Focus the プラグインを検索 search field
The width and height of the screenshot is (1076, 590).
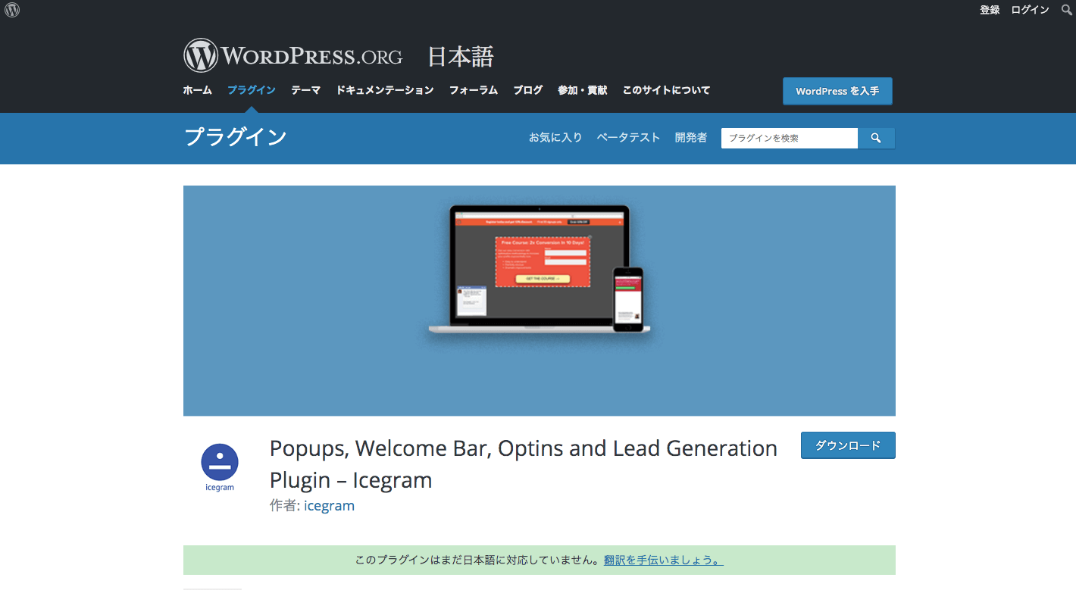[790, 138]
